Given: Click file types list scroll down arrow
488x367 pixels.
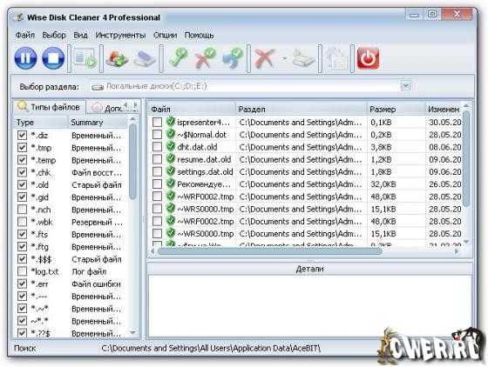Looking at the screenshot, I should (x=132, y=333).
